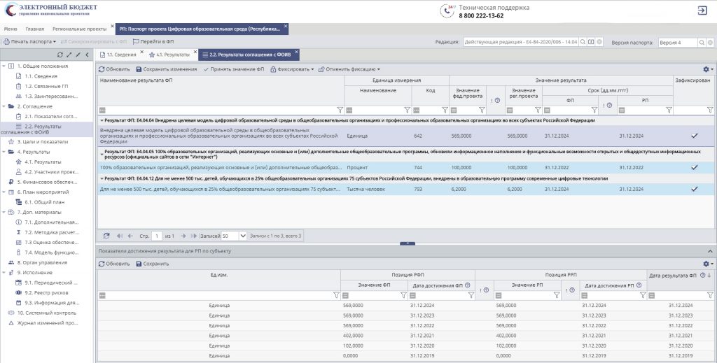Click the page number input in the pager

point(156,236)
